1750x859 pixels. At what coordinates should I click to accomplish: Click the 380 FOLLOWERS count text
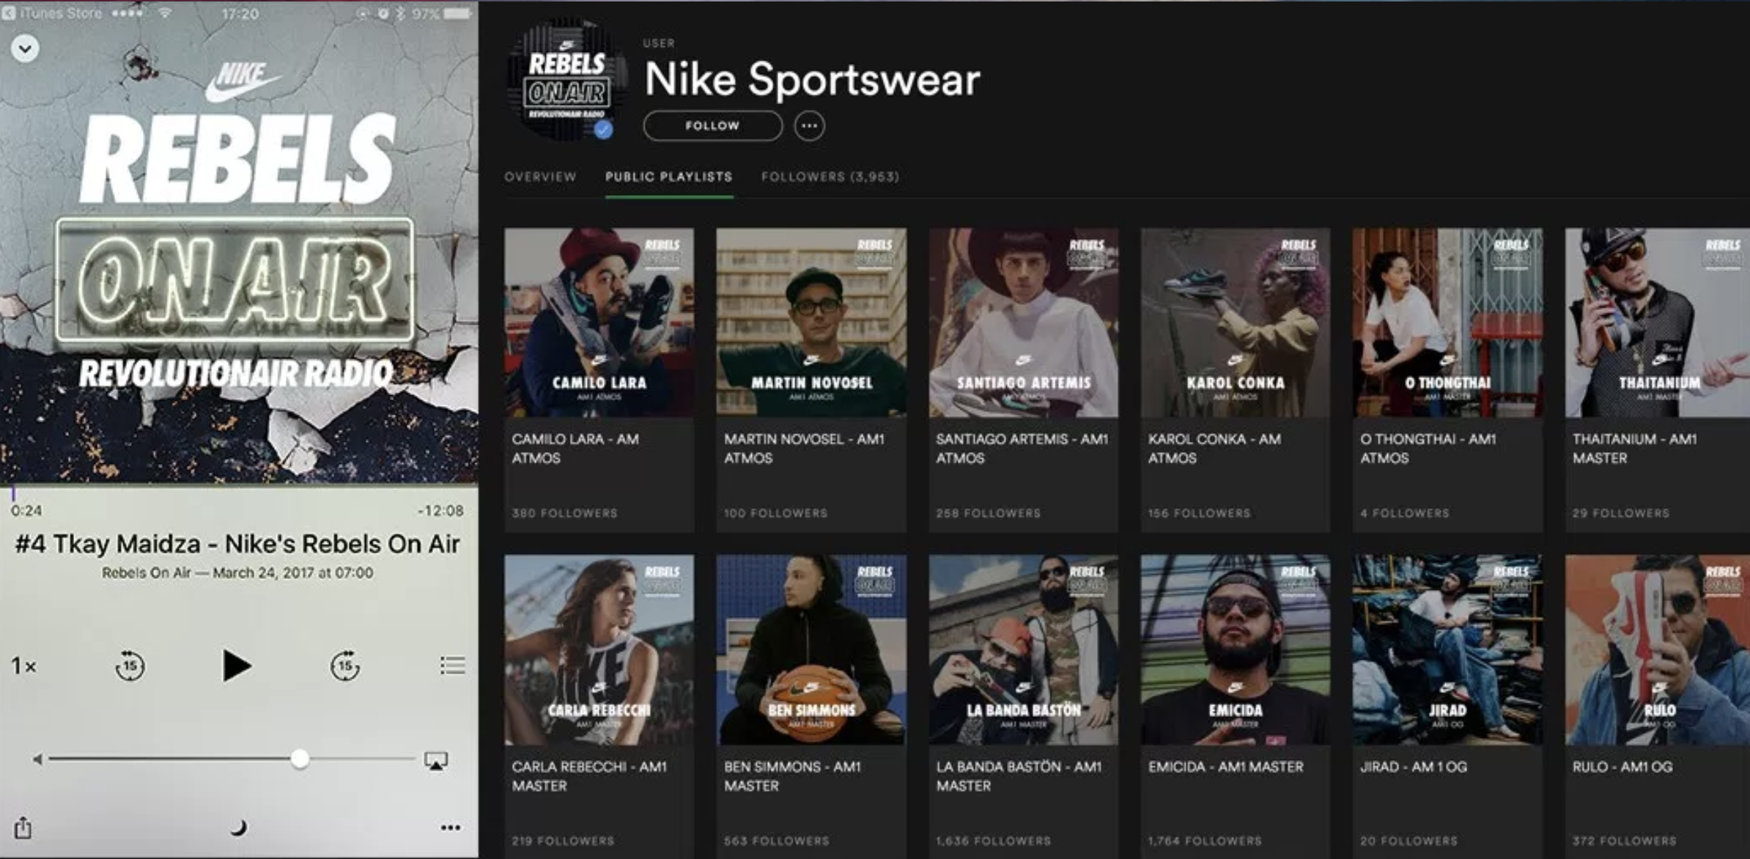point(564,513)
